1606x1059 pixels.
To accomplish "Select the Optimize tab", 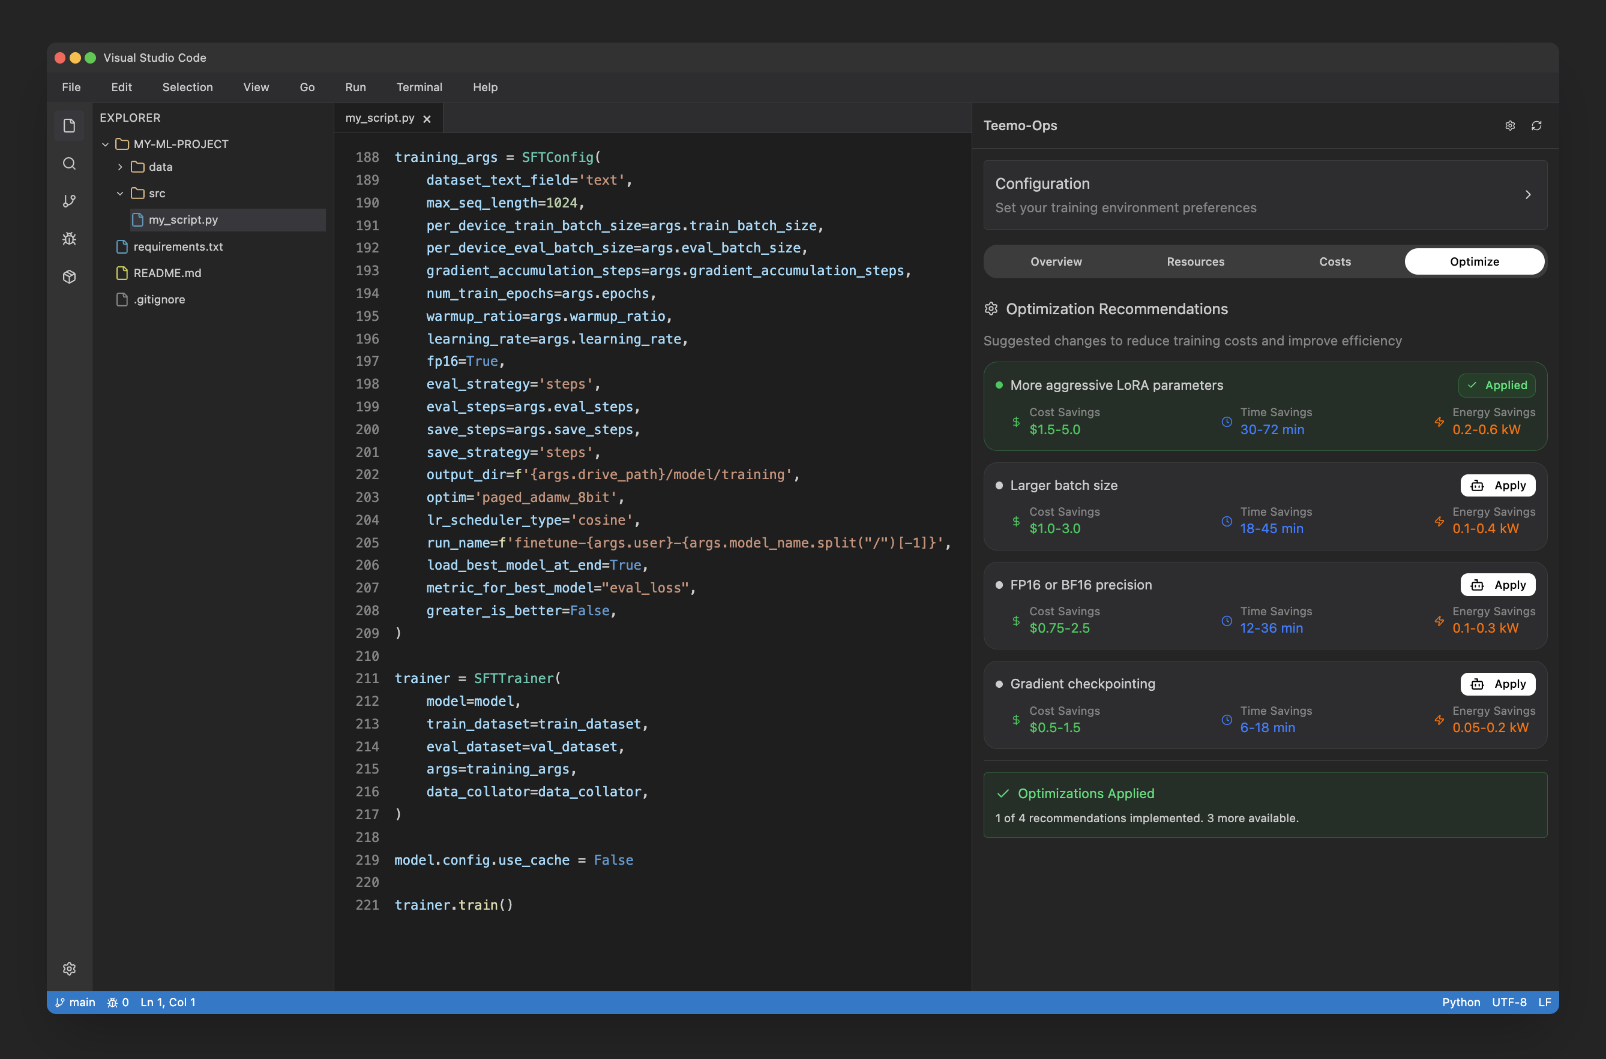I will 1474,261.
